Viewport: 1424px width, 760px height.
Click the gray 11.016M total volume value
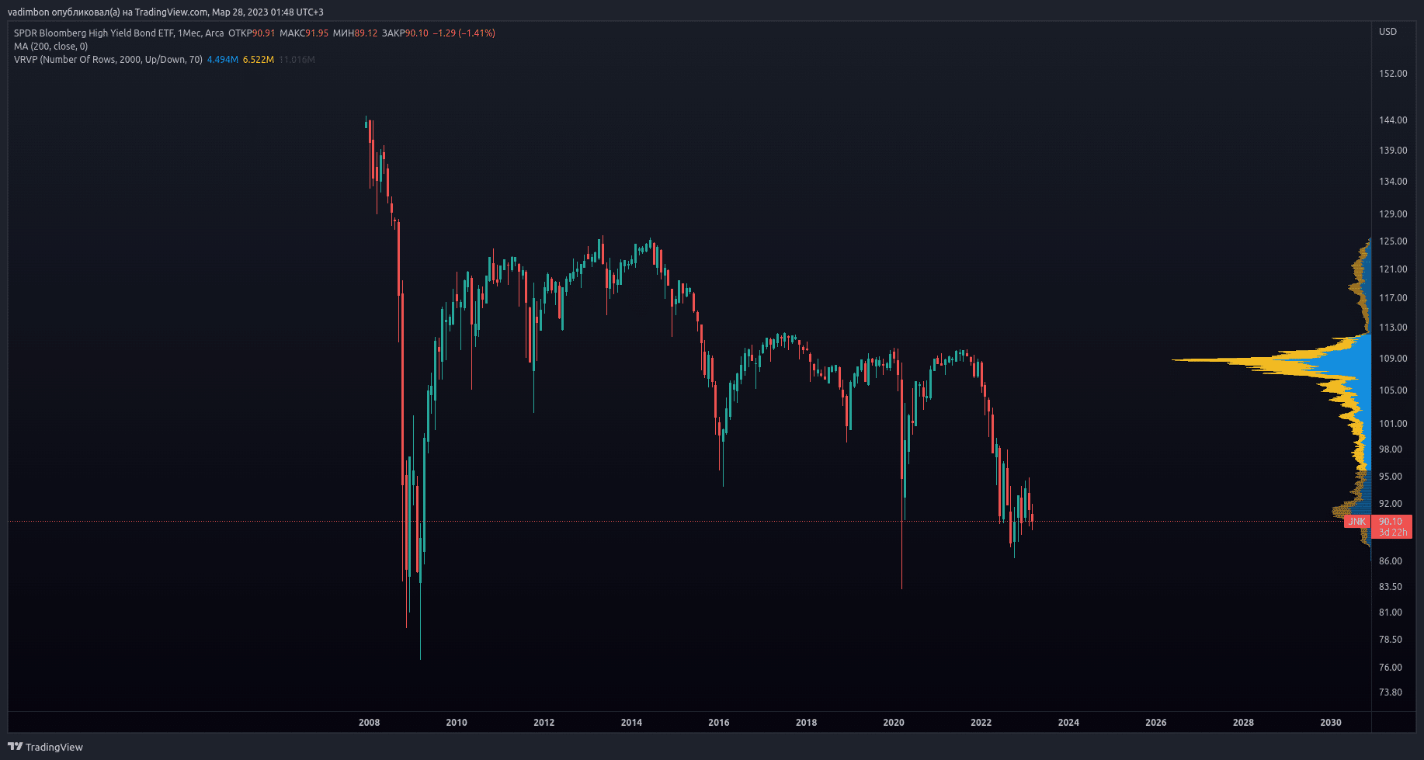(297, 60)
